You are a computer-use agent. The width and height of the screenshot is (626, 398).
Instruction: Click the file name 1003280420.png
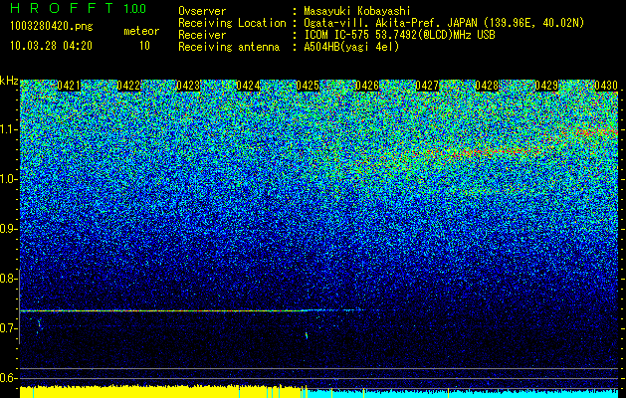pyautogui.click(x=52, y=27)
